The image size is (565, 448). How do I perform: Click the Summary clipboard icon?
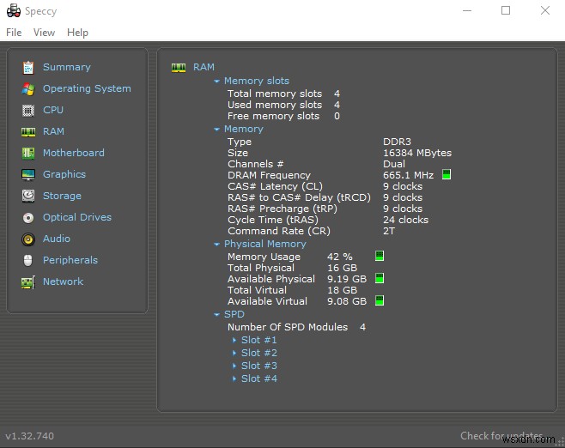point(28,67)
